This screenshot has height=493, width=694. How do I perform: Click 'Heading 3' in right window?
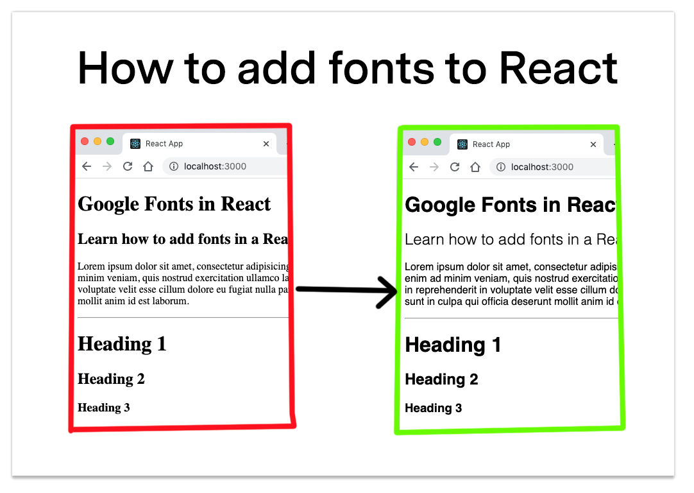[x=434, y=408]
